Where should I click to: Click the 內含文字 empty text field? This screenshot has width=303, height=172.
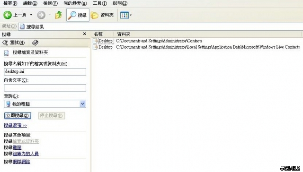pyautogui.click(x=45, y=88)
